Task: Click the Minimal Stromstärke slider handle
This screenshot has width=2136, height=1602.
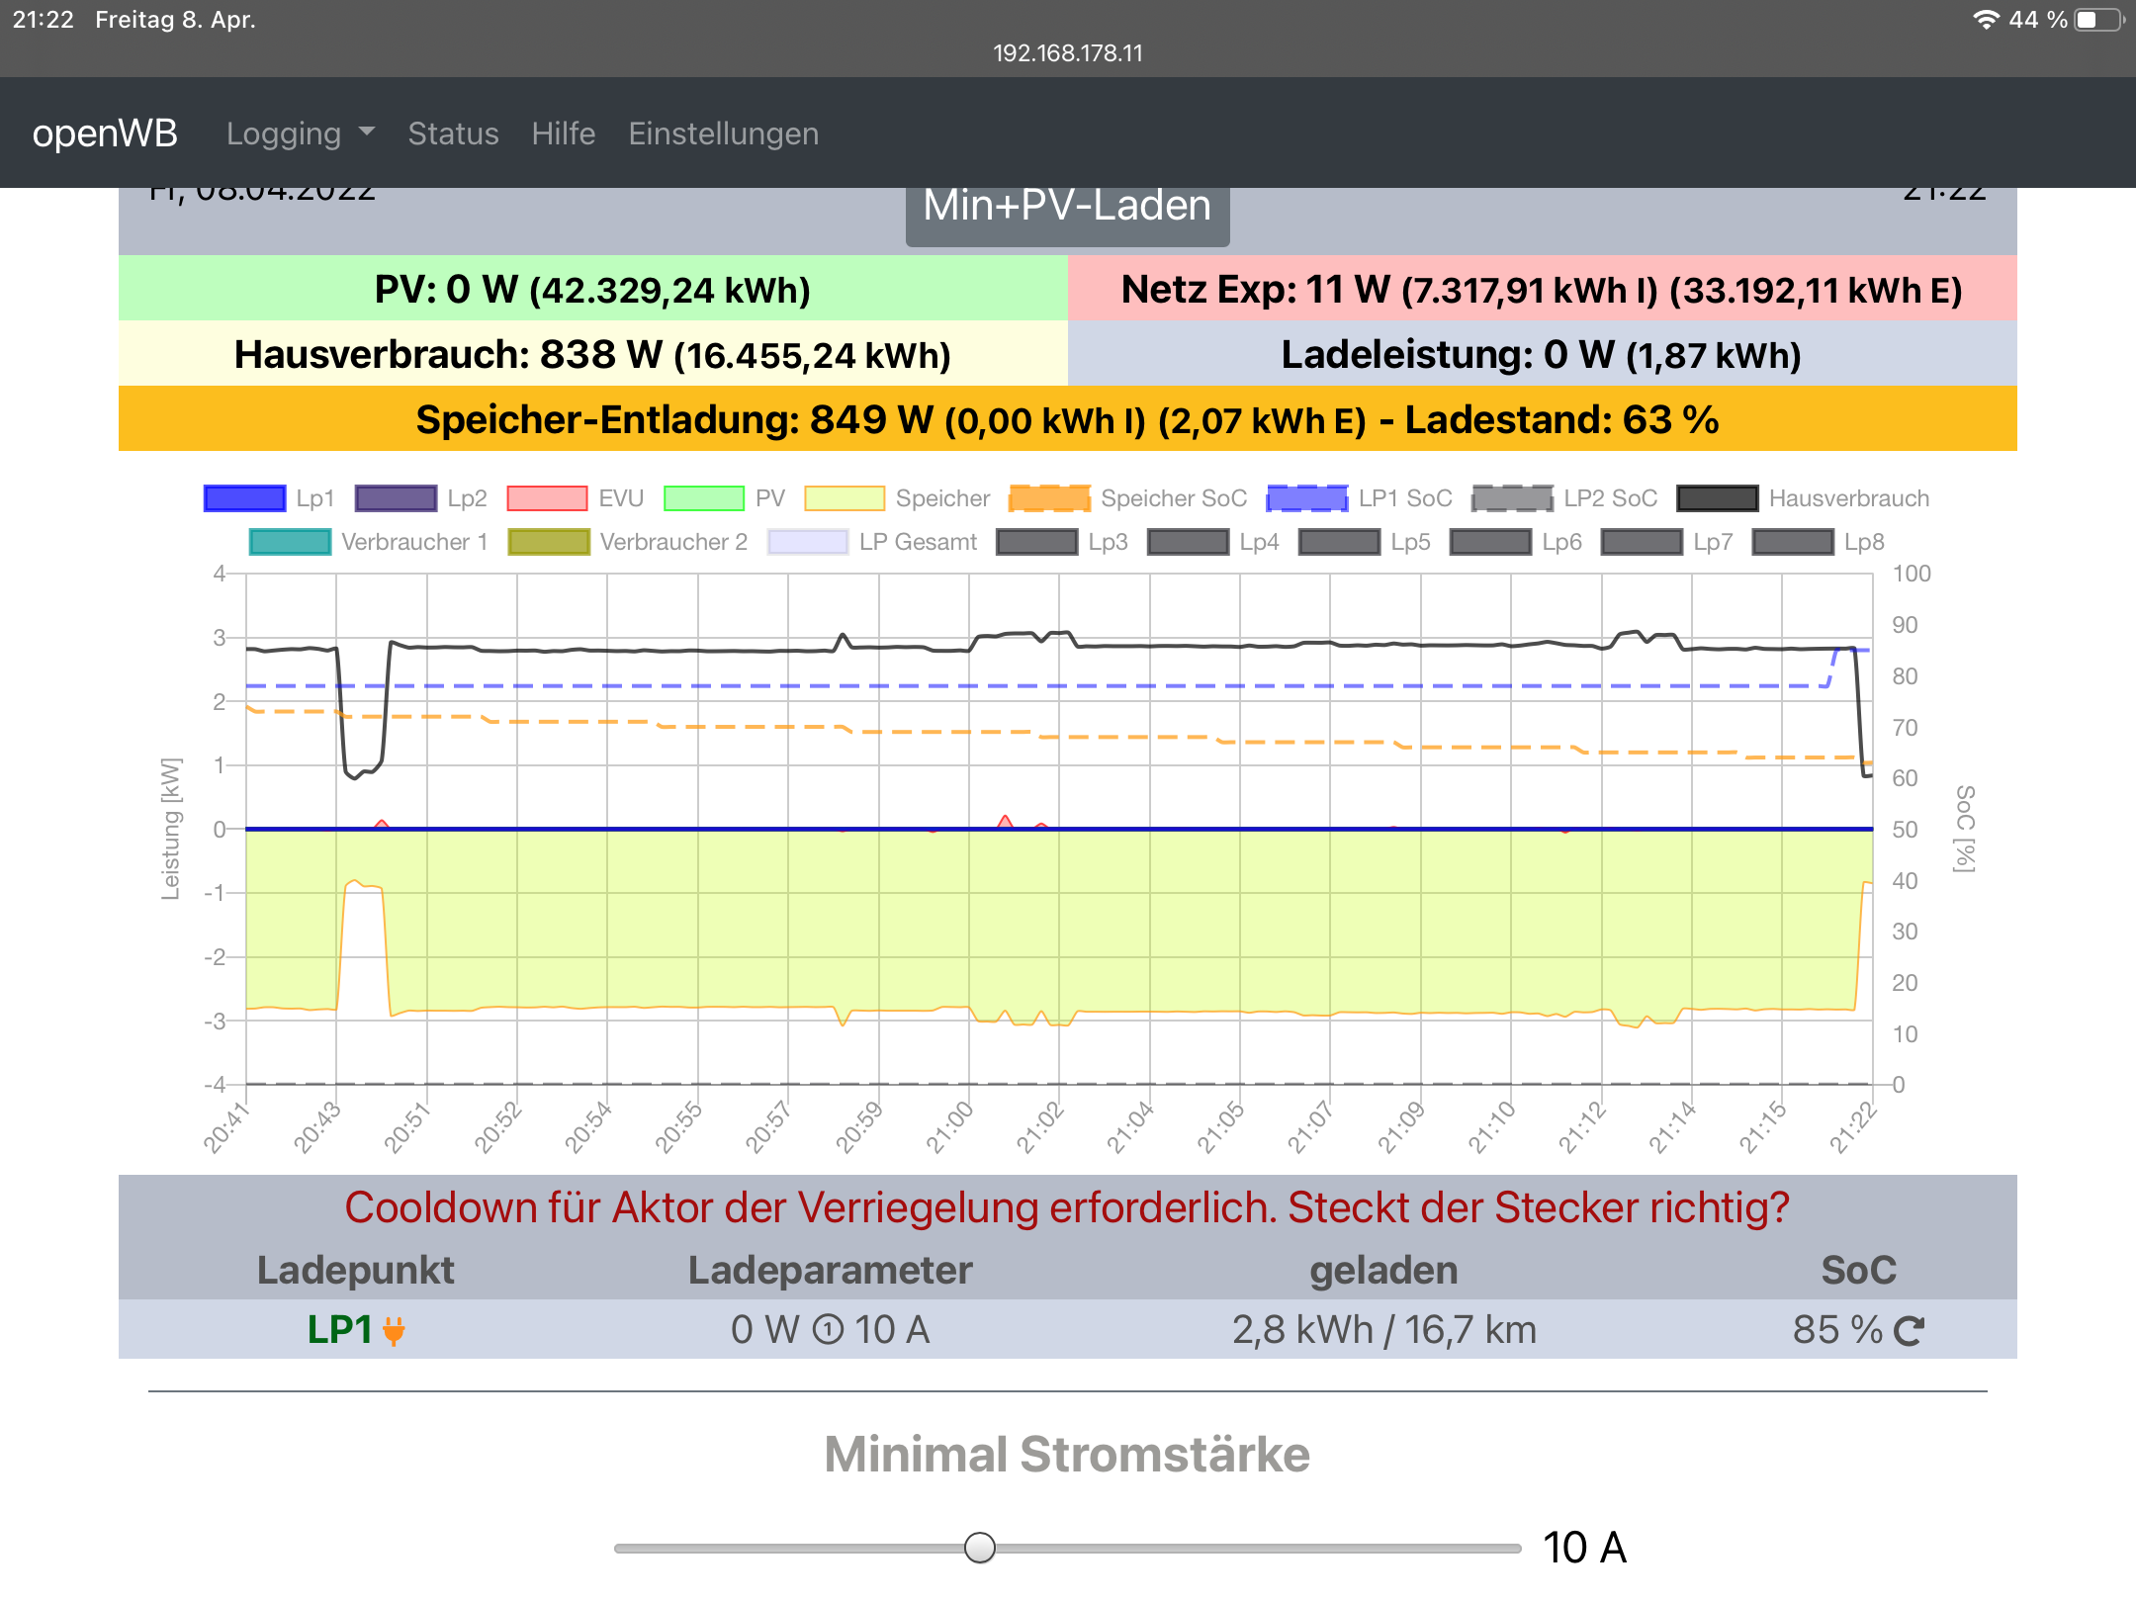Action: point(979,1547)
